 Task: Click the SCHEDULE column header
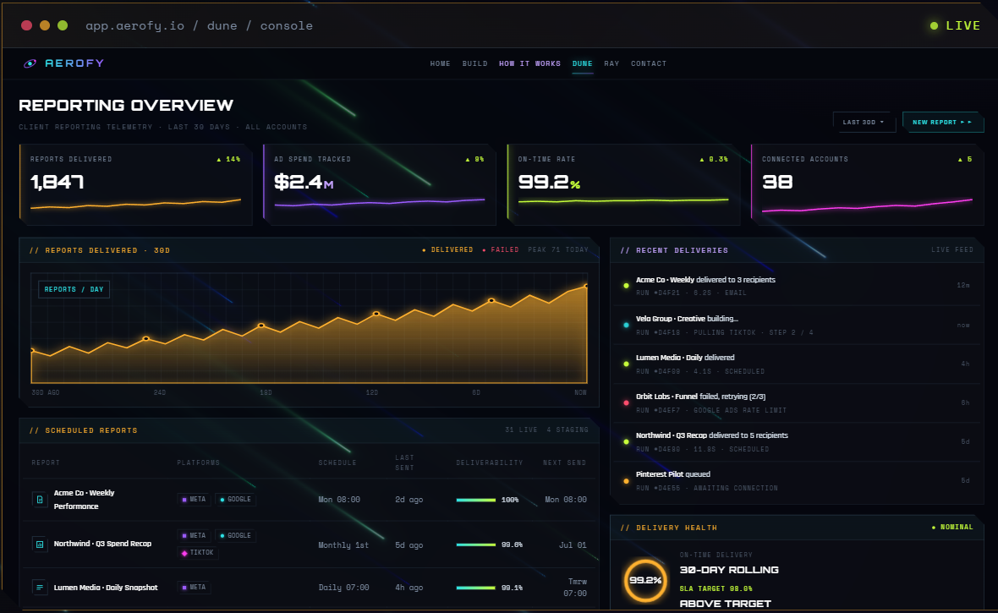click(337, 462)
